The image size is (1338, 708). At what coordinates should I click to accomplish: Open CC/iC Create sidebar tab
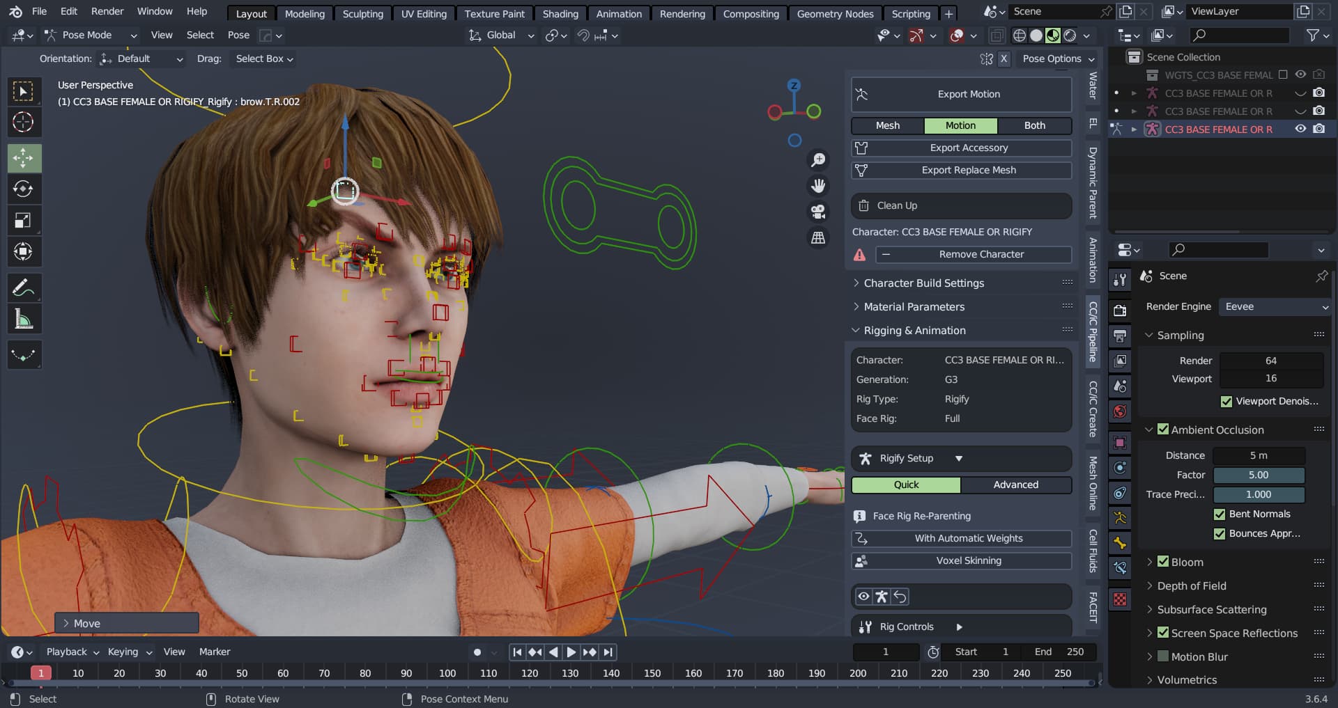[x=1093, y=409]
